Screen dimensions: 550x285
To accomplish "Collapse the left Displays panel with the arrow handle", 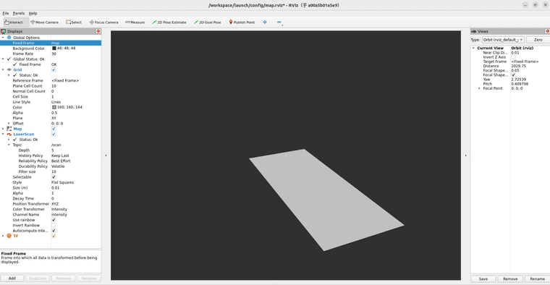I will [106, 156].
